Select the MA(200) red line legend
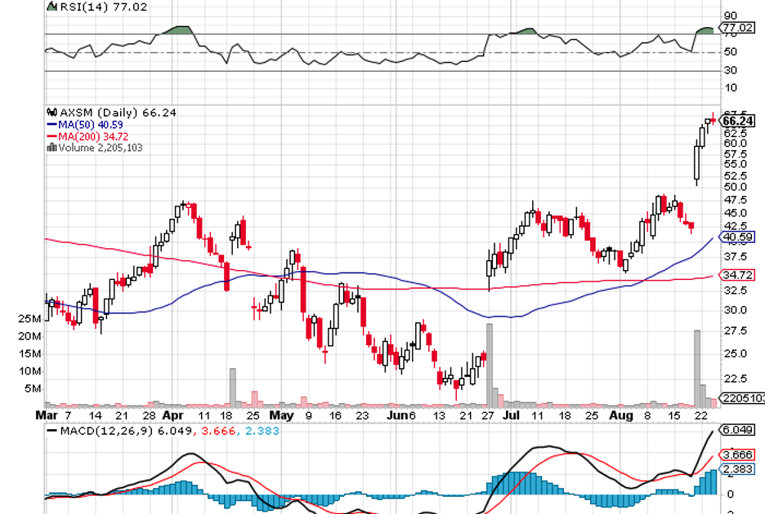Image resolution: width=765 pixels, height=514 pixels. point(52,136)
